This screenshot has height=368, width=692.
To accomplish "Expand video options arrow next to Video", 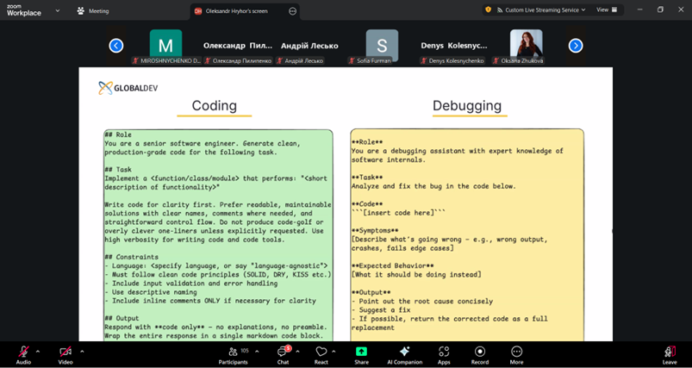I will pyautogui.click(x=82, y=351).
